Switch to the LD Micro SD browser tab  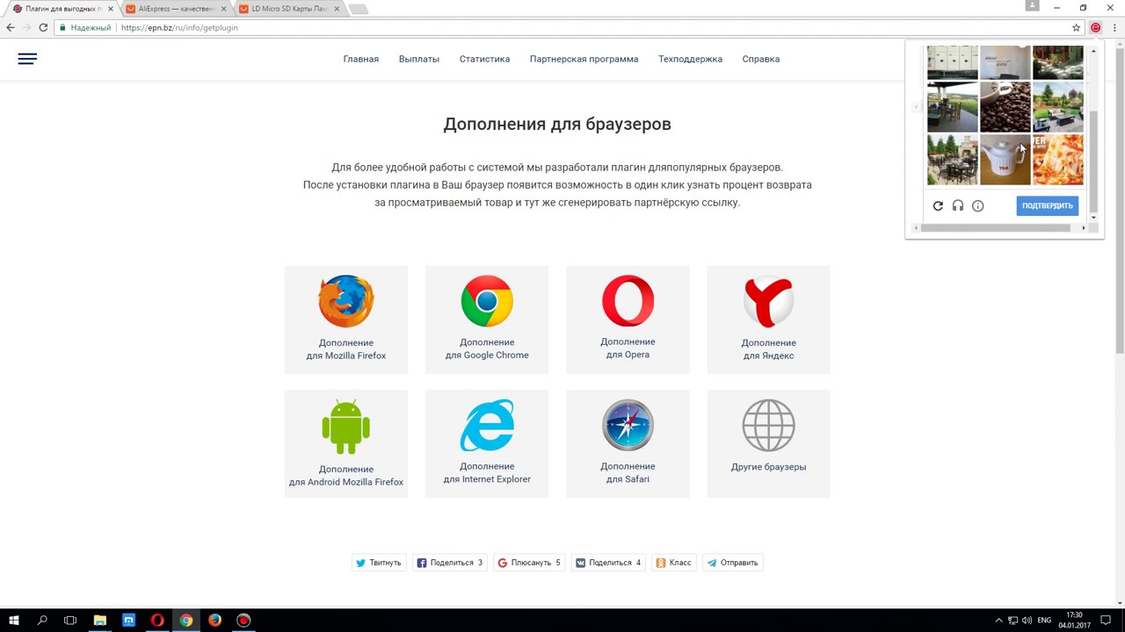288,9
